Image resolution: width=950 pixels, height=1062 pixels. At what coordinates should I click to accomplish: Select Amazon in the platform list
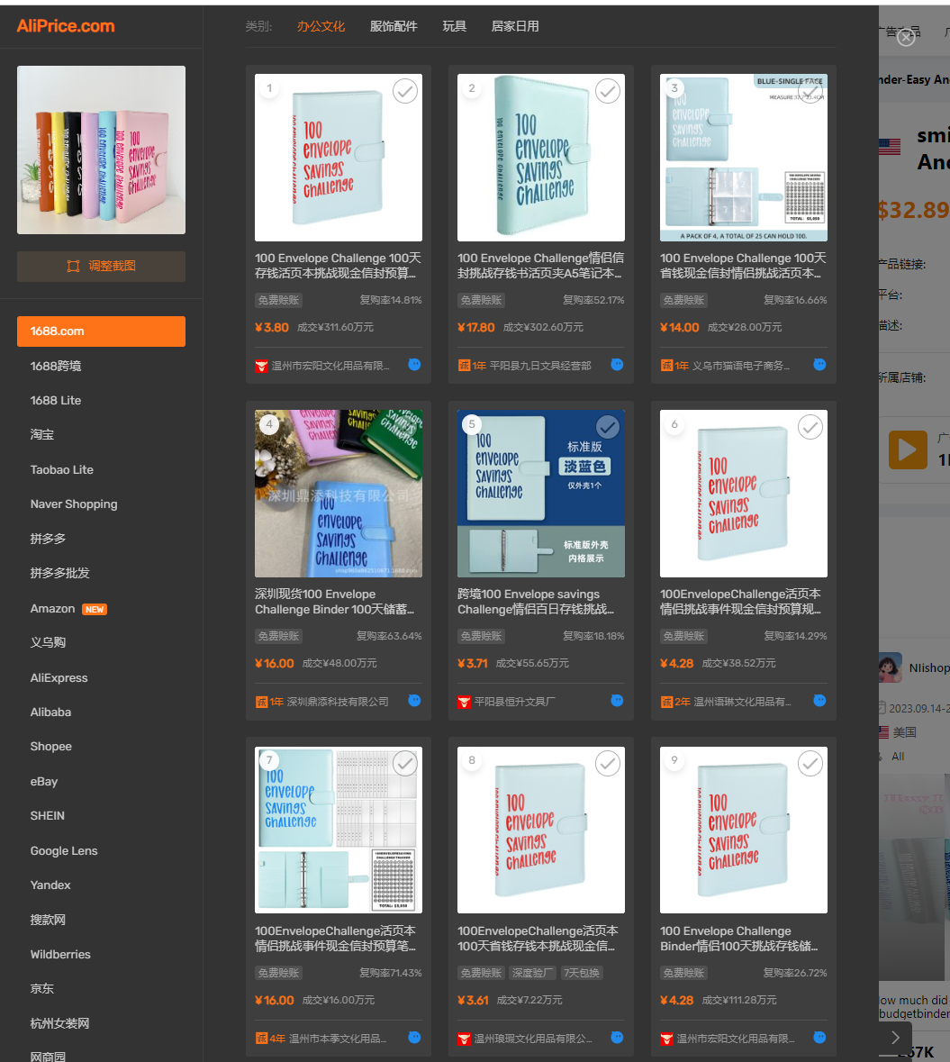pyautogui.click(x=52, y=608)
